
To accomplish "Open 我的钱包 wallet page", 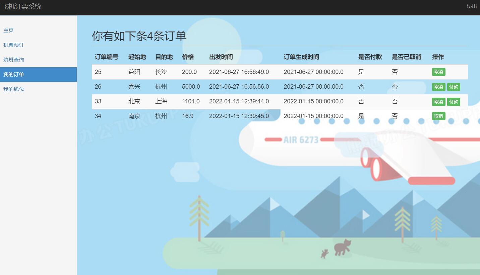I will 13,89.
